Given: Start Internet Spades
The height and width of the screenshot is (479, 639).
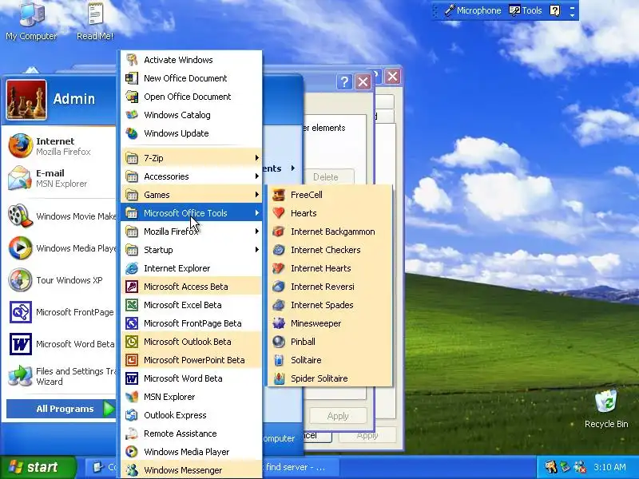Looking at the screenshot, I should [329, 305].
